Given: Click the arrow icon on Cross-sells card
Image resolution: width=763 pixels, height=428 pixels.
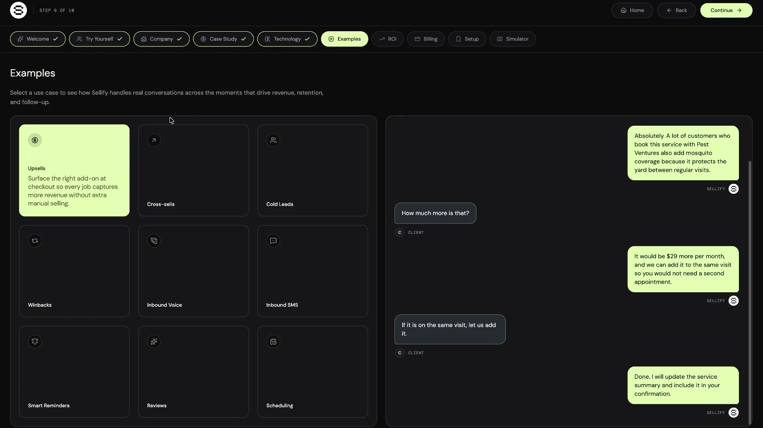Looking at the screenshot, I should click(154, 140).
